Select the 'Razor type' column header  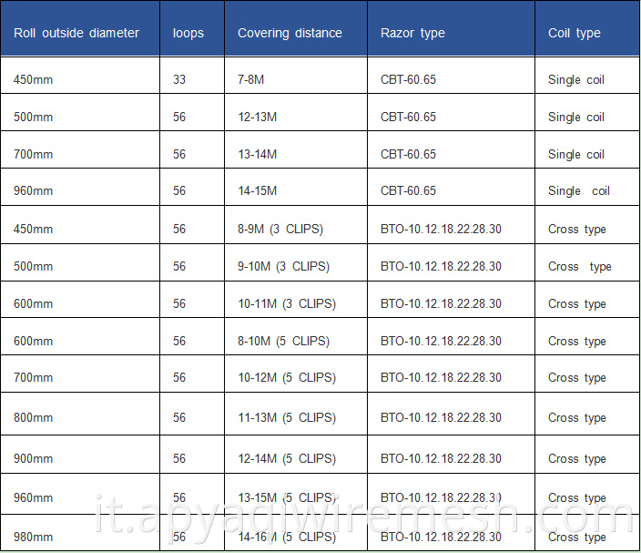click(452, 28)
